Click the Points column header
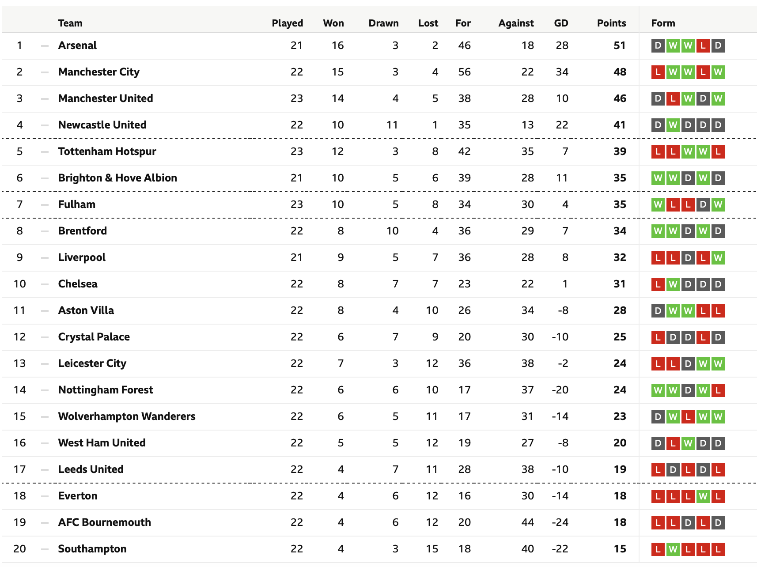This screenshot has width=757, height=567. click(611, 23)
